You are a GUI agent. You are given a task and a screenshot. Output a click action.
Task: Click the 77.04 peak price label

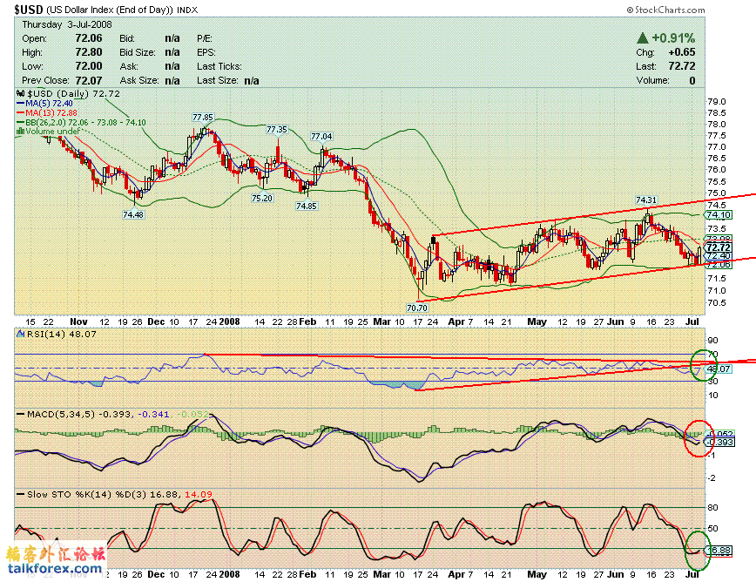[x=321, y=137]
